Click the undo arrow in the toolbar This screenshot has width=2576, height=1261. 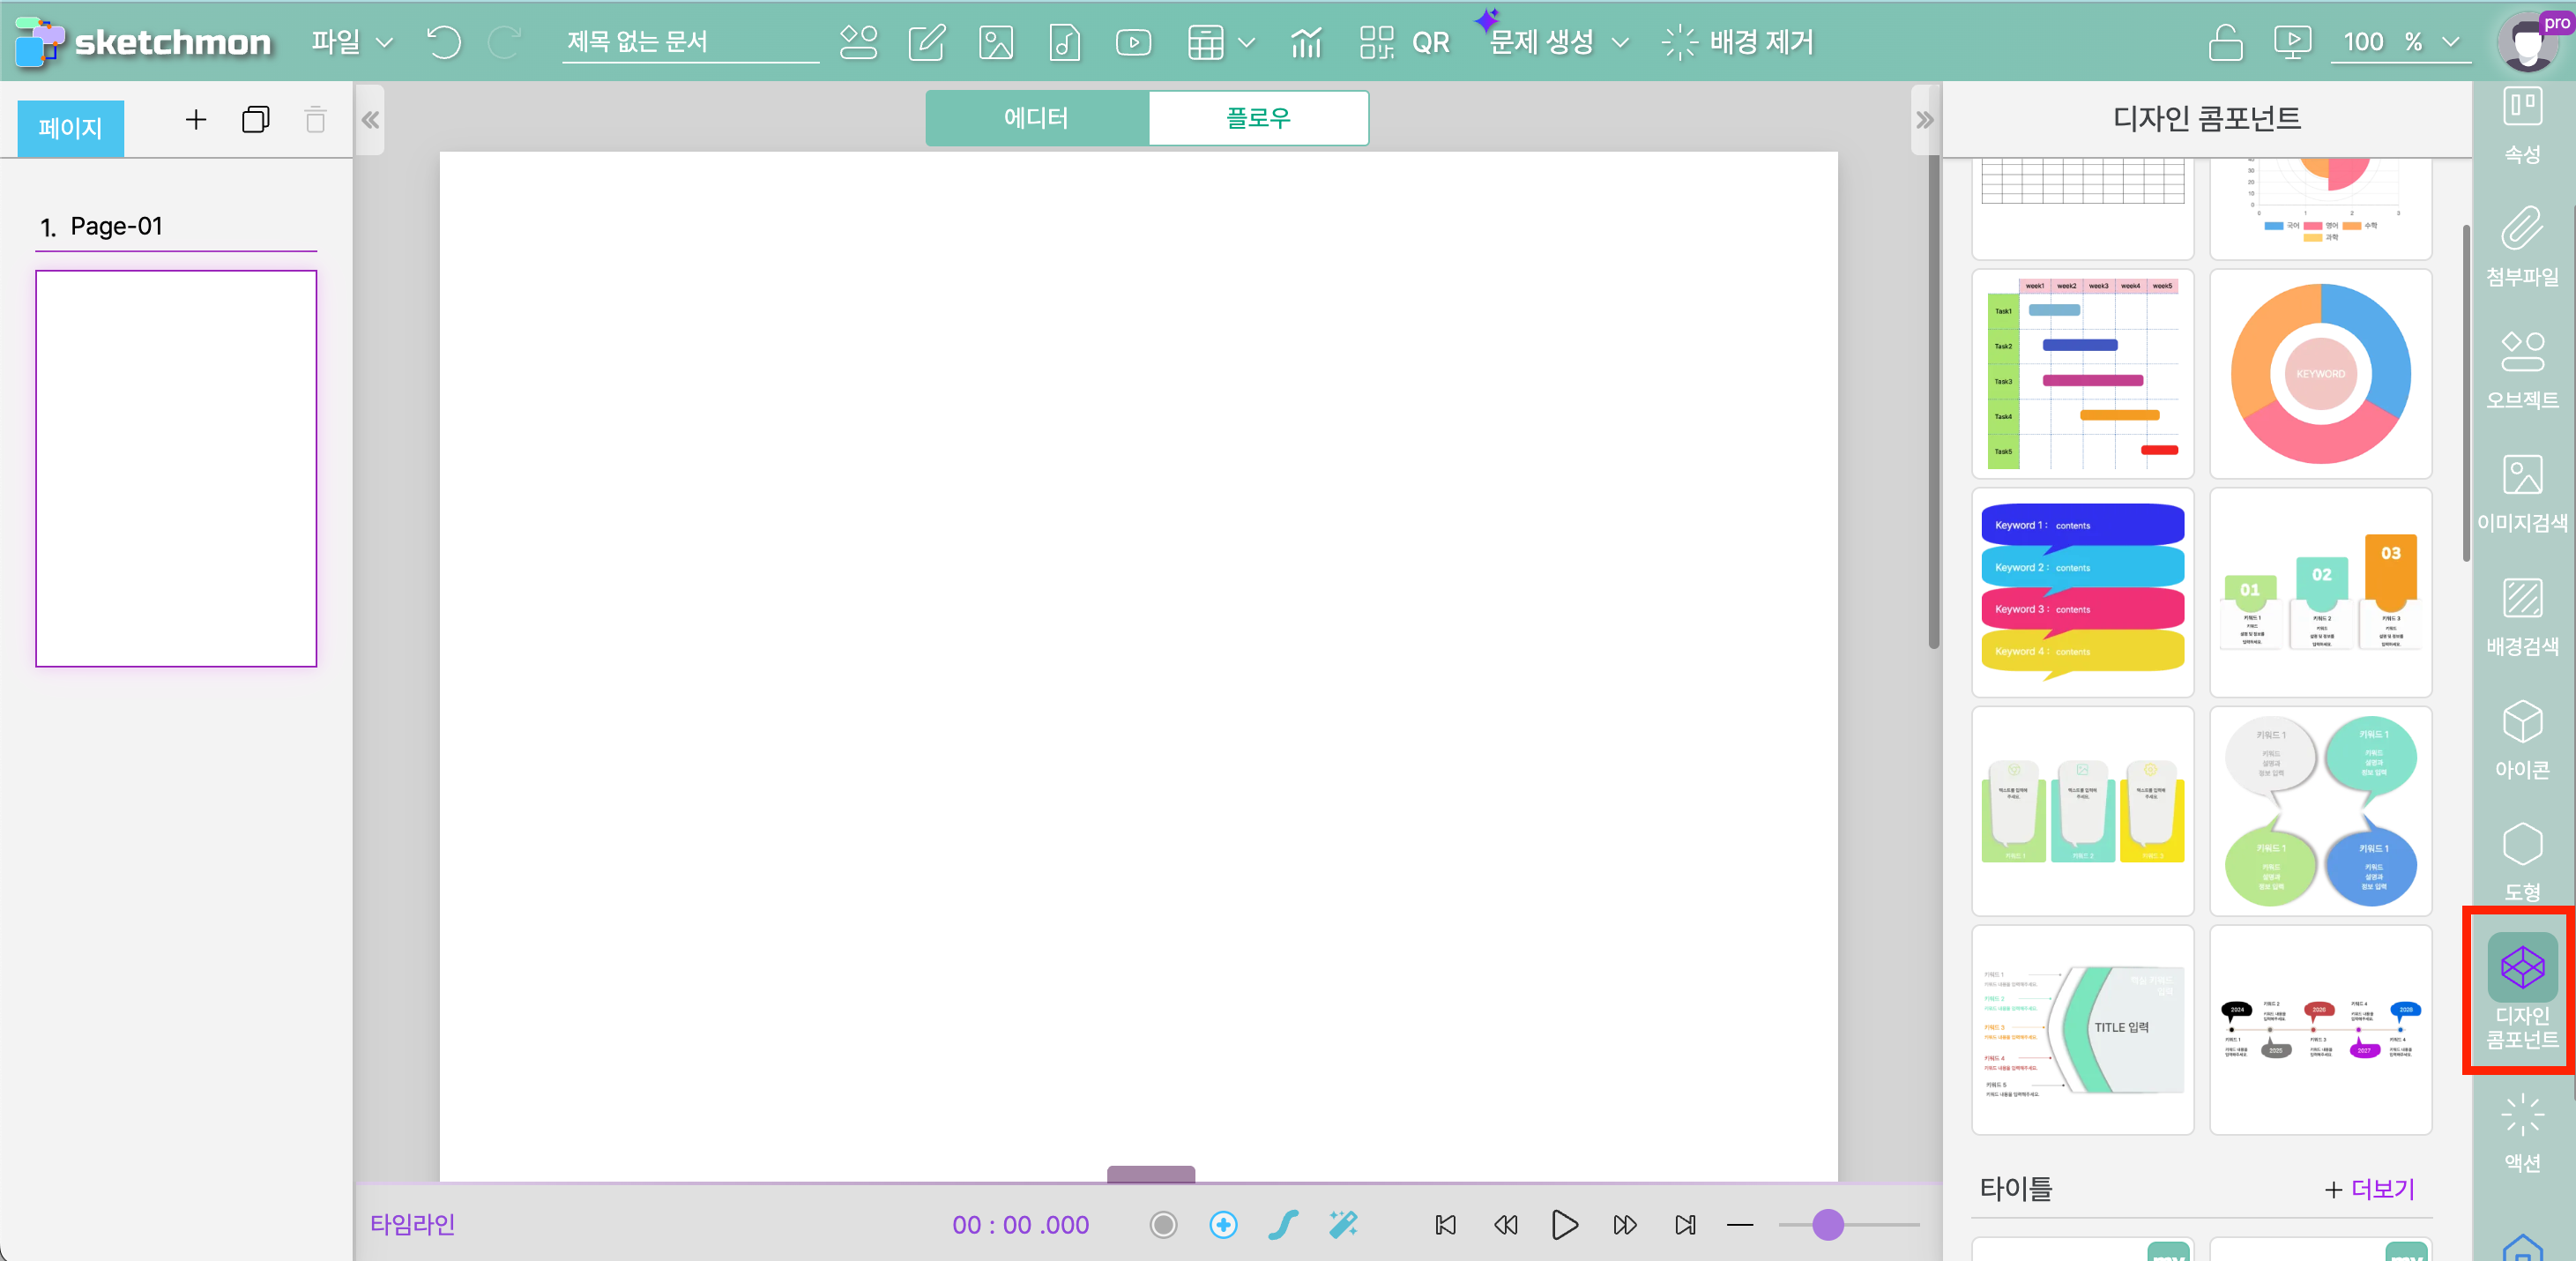[443, 43]
